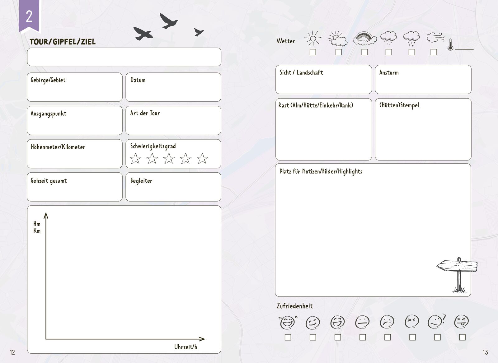Viewport: 498px width, 363px height.
Task: Click the first difficulty star
Action: click(x=135, y=159)
